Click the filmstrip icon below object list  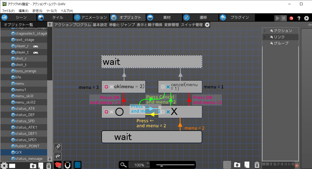(12, 166)
